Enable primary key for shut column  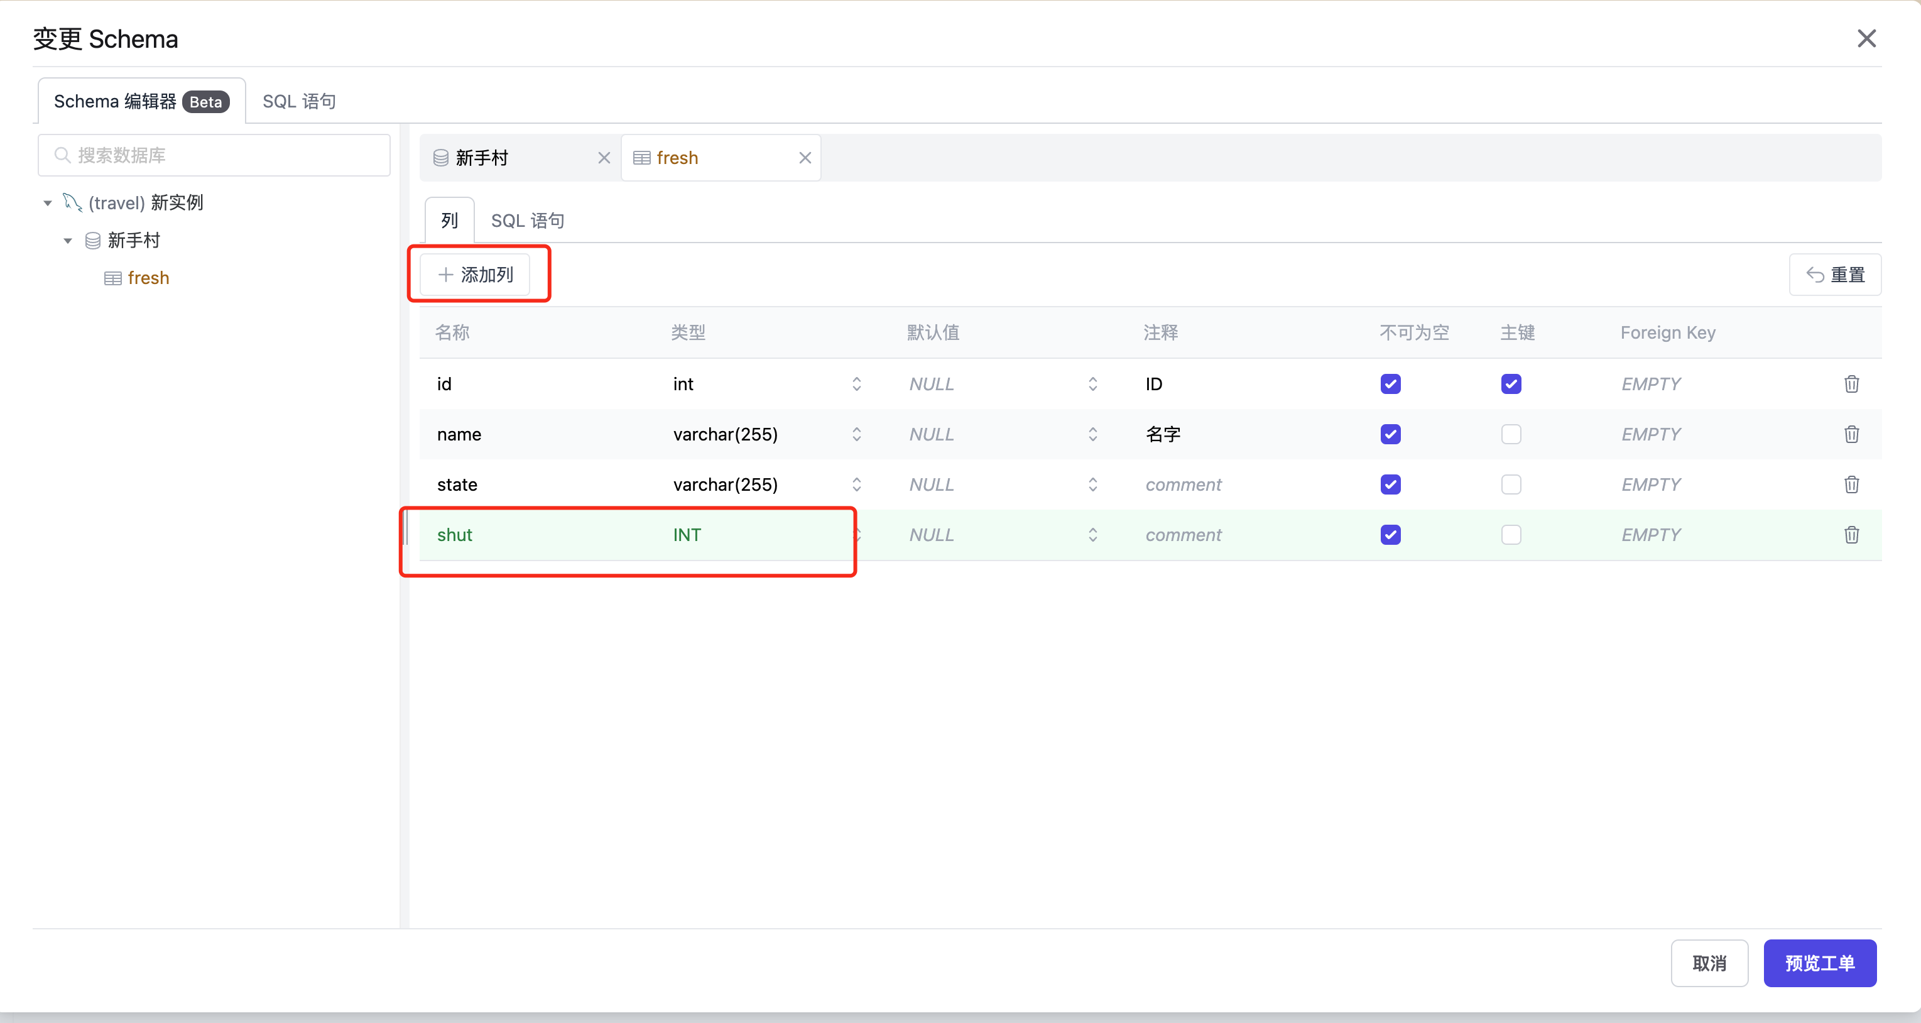(x=1510, y=534)
